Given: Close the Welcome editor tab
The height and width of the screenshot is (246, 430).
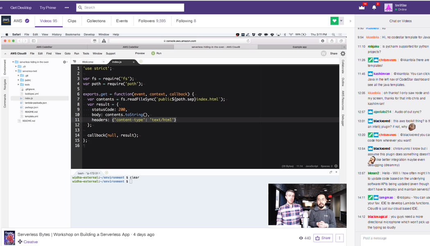Looking at the screenshot, I should tap(103, 62).
